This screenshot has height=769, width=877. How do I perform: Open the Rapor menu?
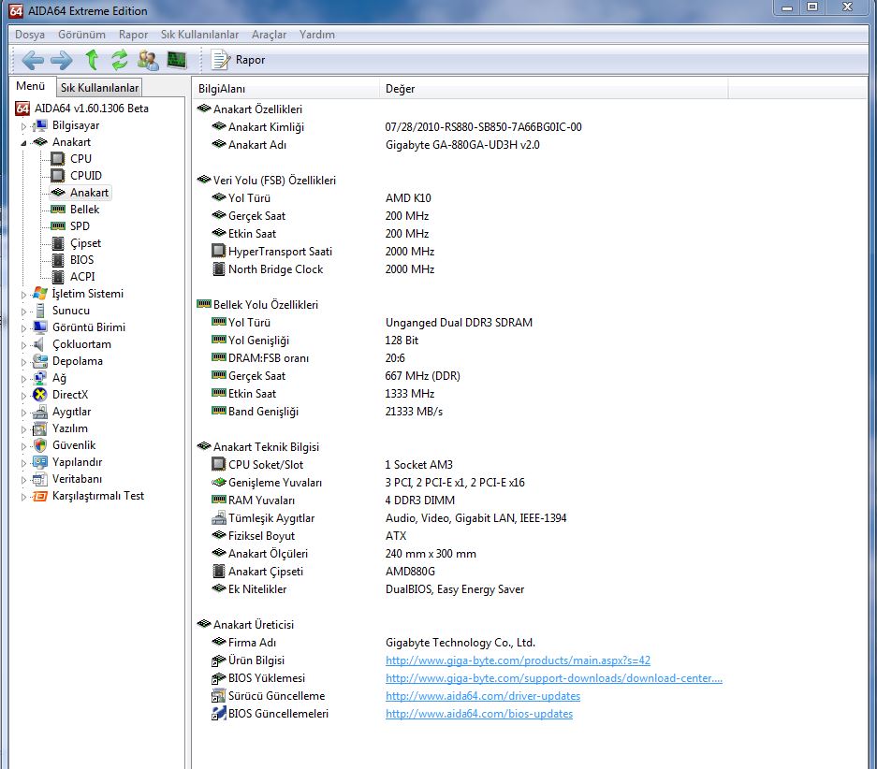coord(133,35)
